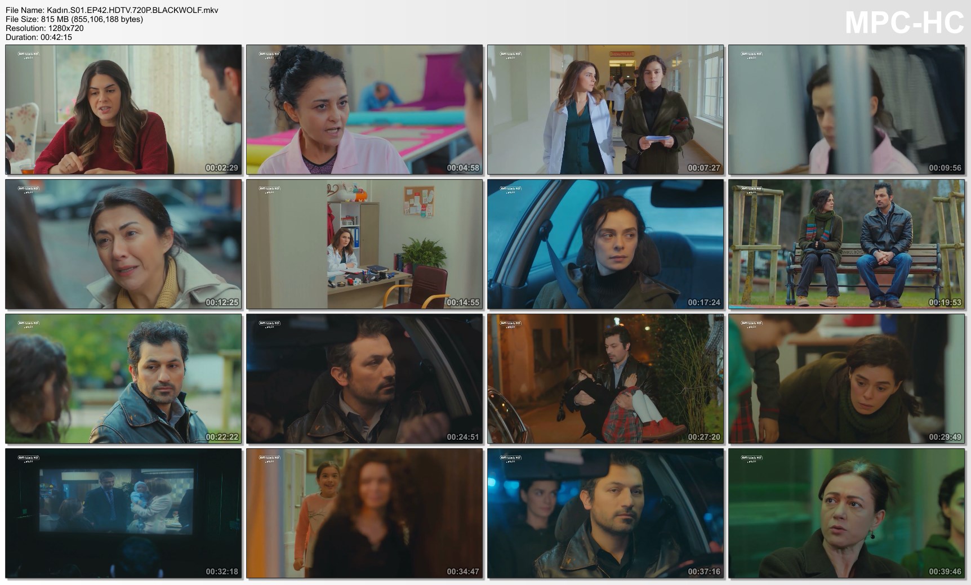Click the hospital corridor frame at 00:07:27
Viewport: 971px width, 585px height.
[605, 110]
